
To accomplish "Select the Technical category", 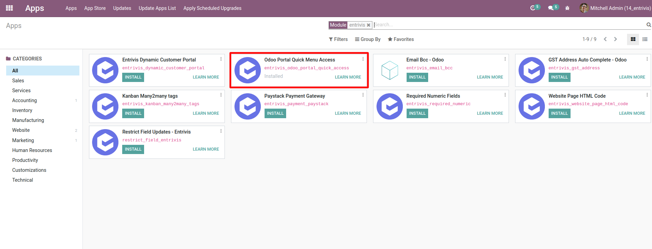I will tap(43, 180).
